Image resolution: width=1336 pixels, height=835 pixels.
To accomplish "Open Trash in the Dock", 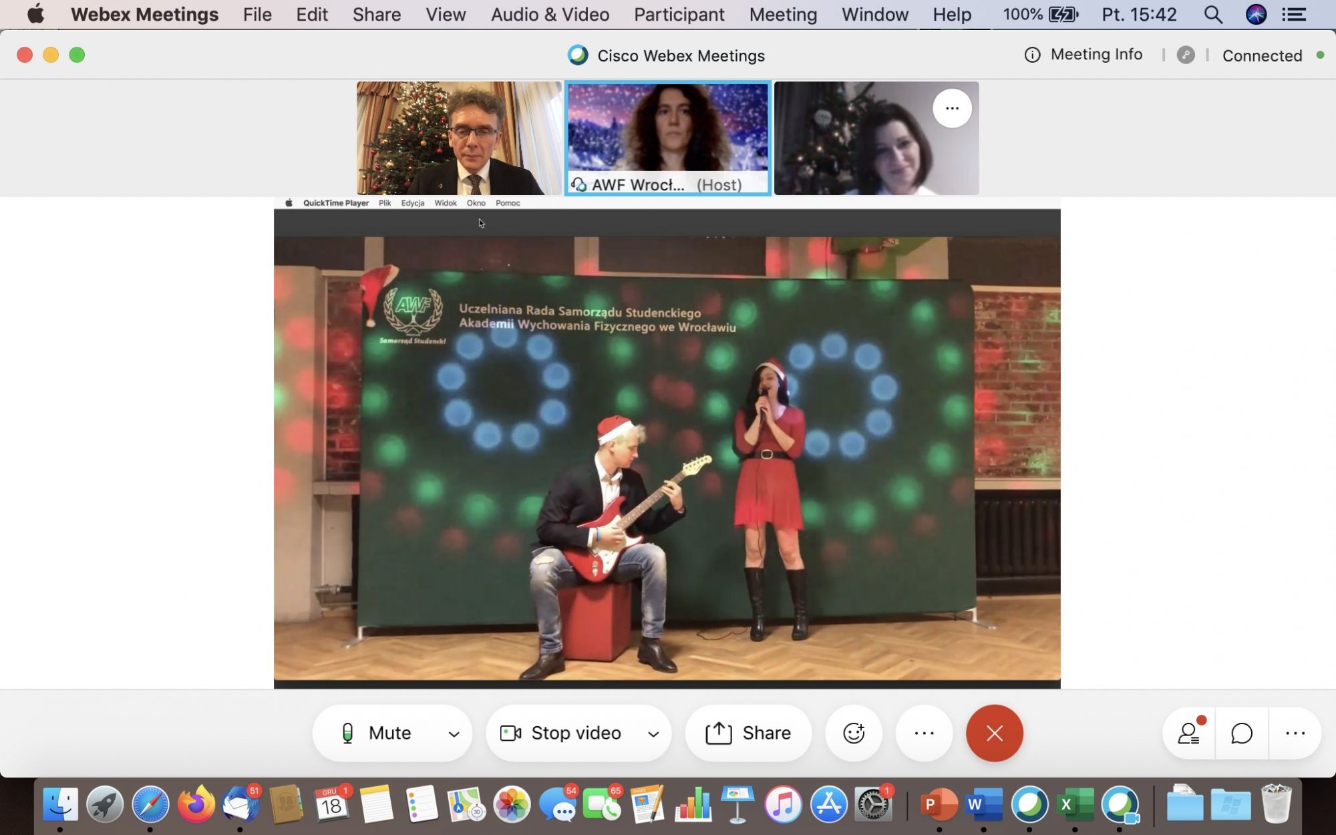I will tap(1276, 804).
